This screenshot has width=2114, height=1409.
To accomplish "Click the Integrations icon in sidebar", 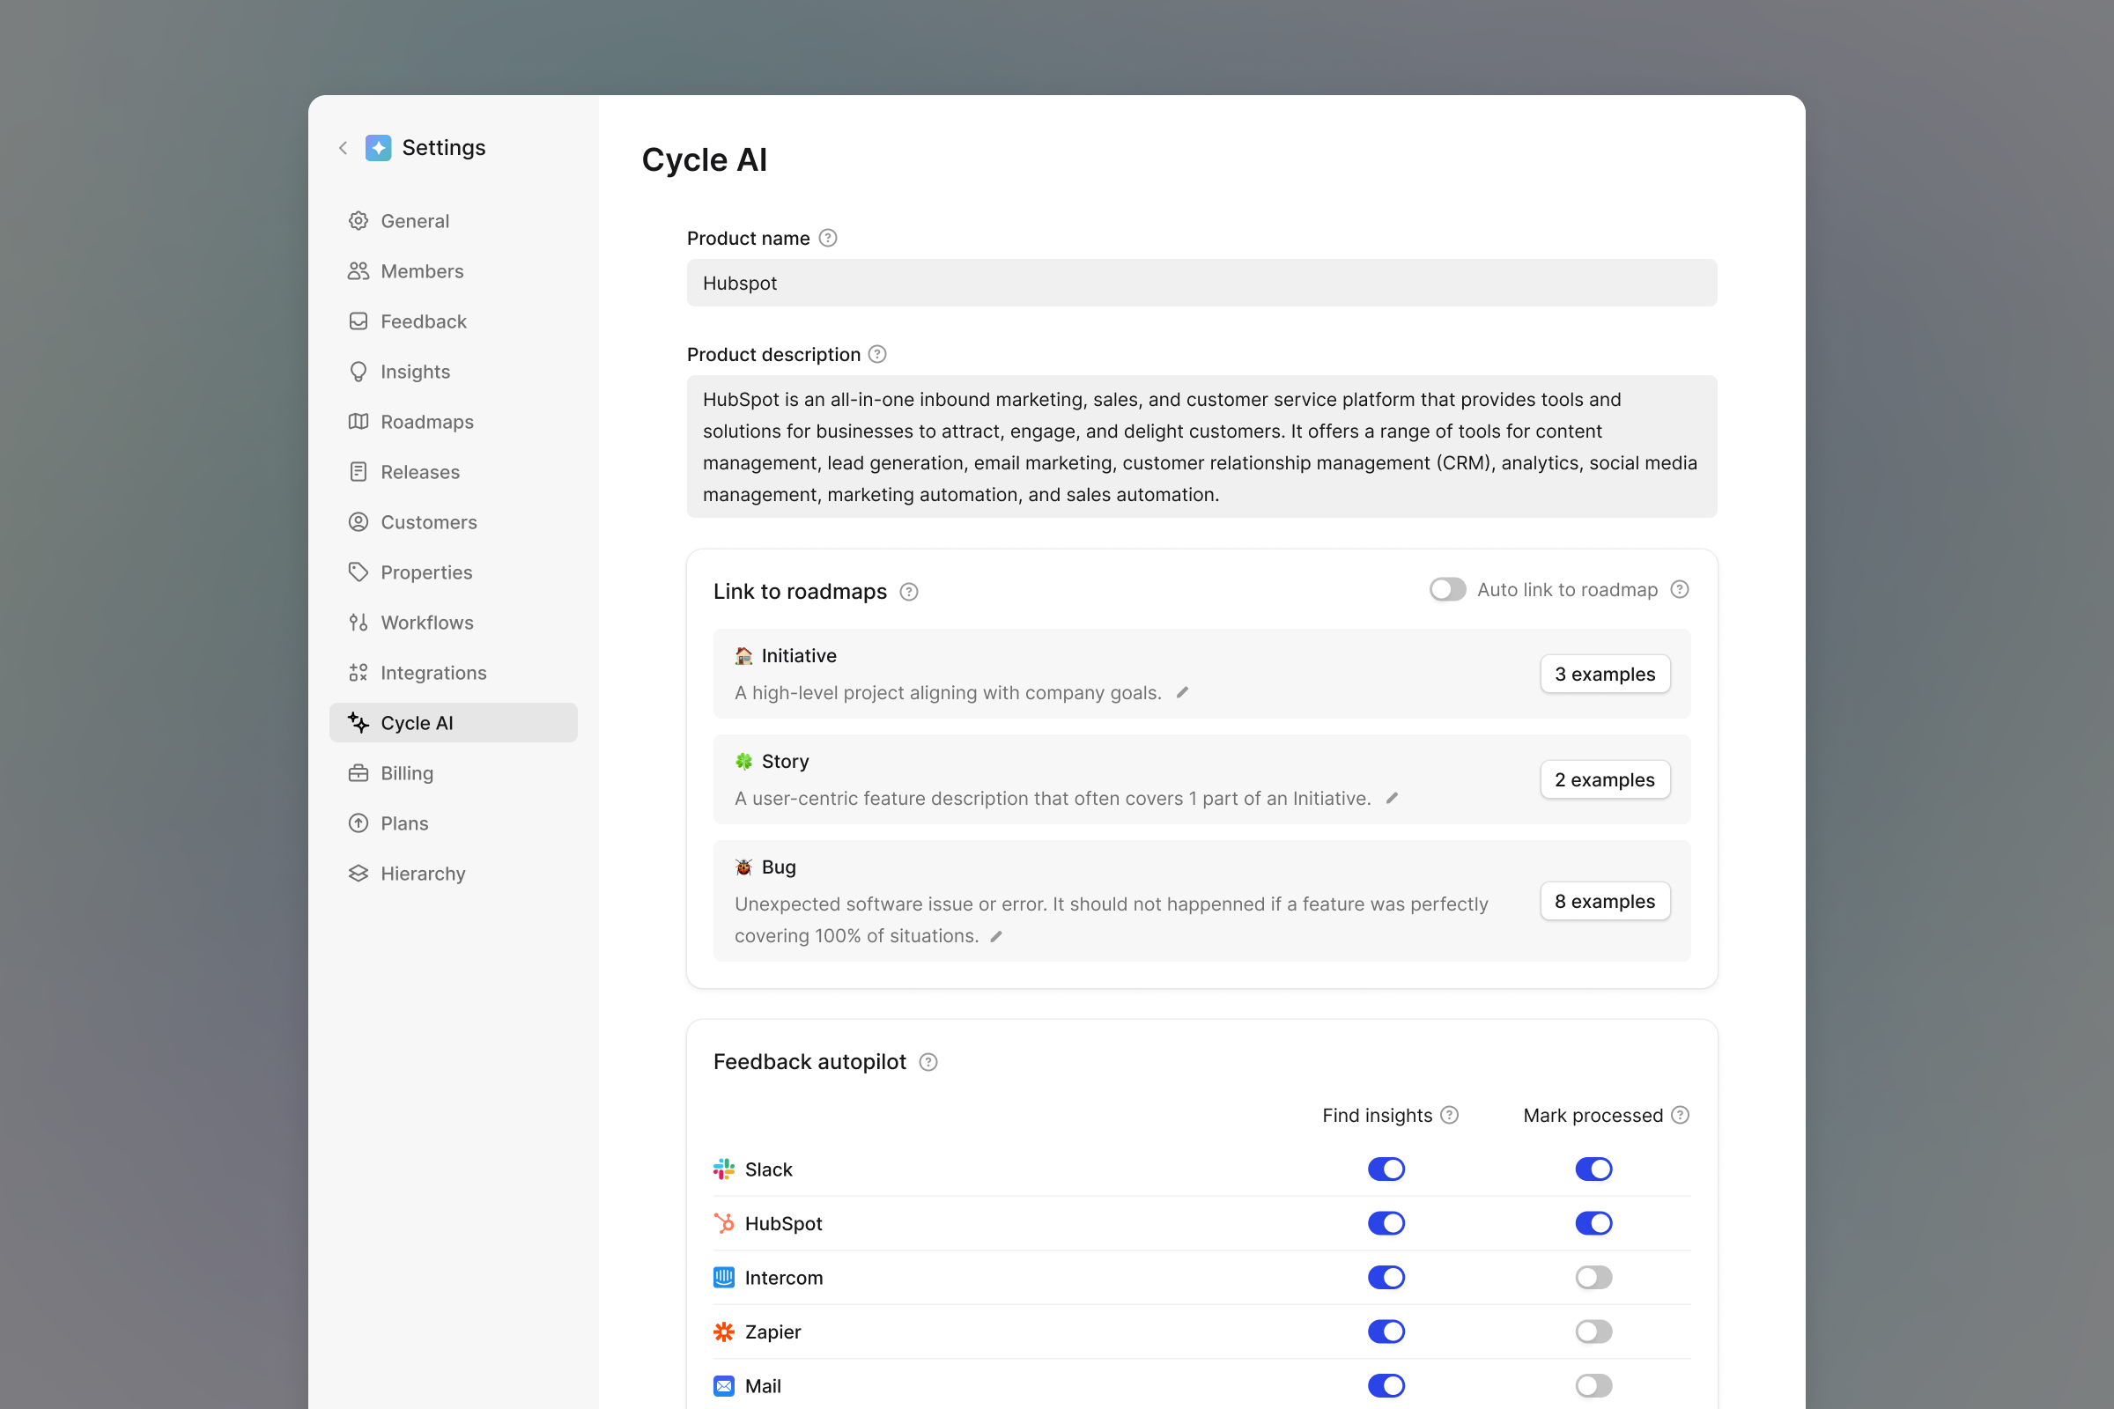I will pos(358,673).
